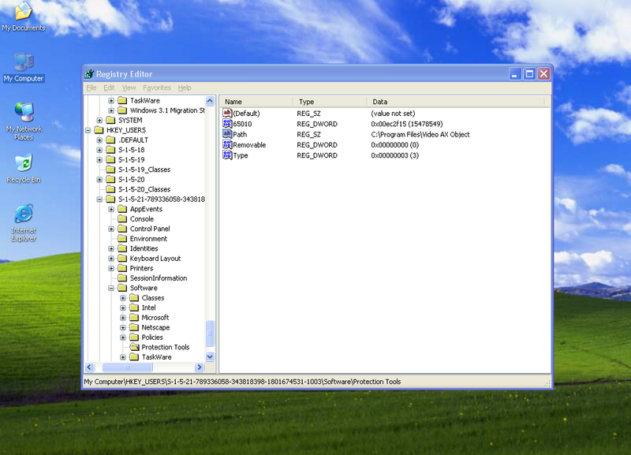
Task: Expand the S-1-5-20 key node
Action: tap(99, 180)
